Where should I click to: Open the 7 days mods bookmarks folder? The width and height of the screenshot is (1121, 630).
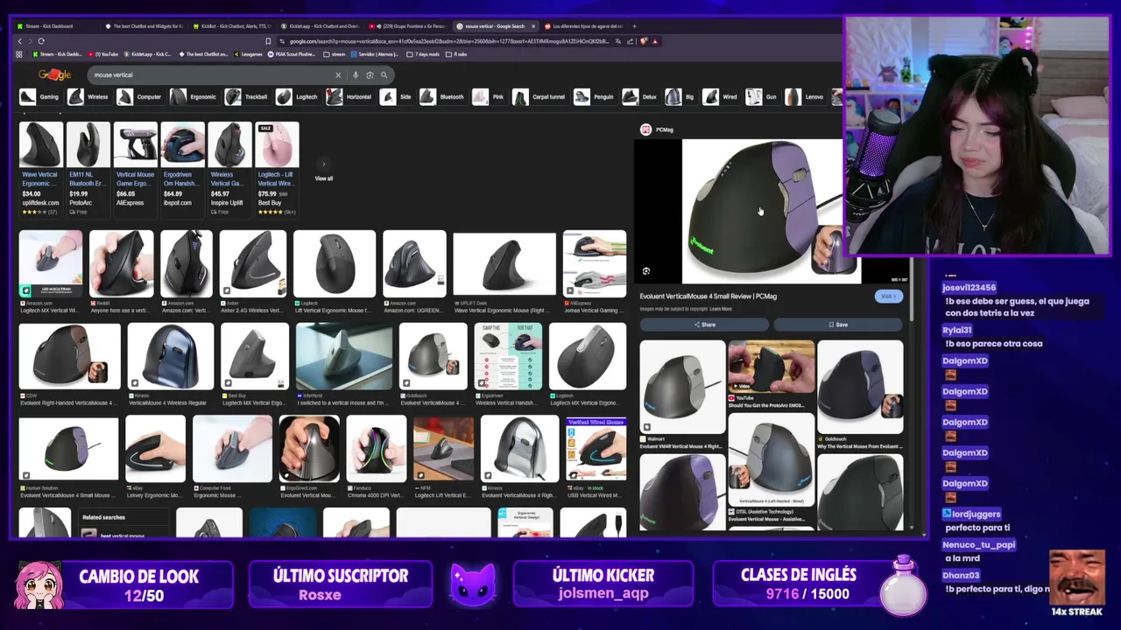(x=424, y=54)
